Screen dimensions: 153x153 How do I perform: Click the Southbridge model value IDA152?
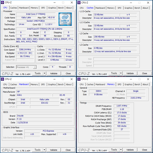tap(44, 103)
